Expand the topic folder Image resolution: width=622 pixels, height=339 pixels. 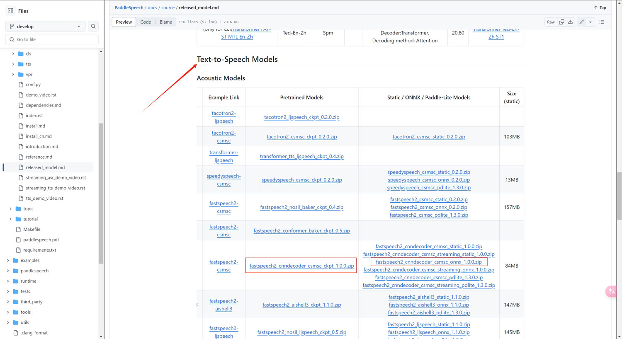tap(11, 208)
